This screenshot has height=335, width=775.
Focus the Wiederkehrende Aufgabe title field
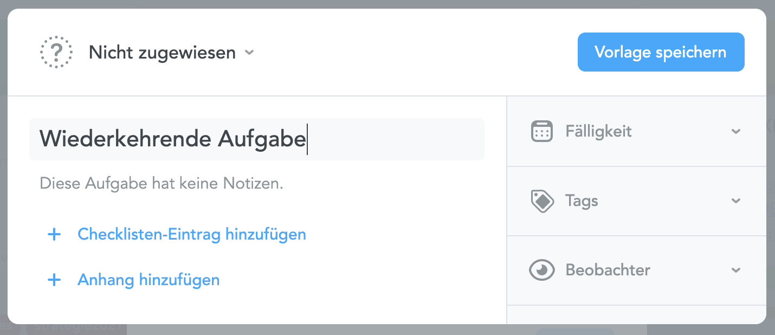[x=257, y=139]
